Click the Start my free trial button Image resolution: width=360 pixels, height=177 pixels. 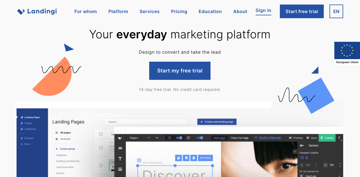pyautogui.click(x=180, y=71)
